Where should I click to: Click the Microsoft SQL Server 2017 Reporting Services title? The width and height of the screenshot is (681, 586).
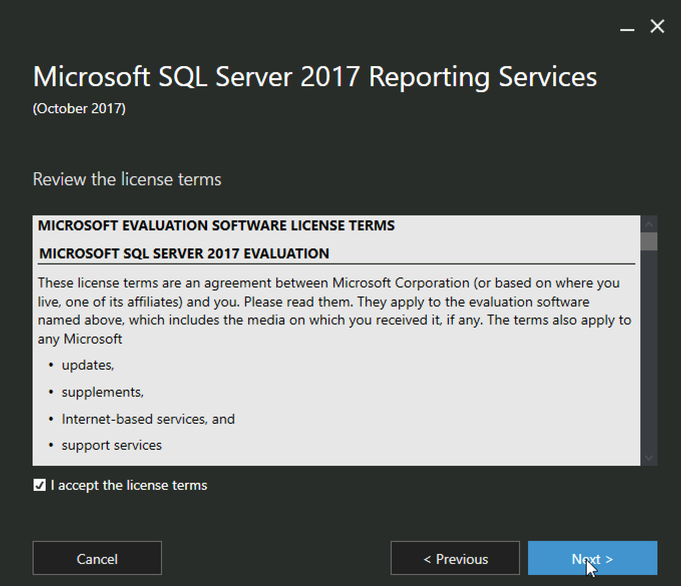point(315,77)
